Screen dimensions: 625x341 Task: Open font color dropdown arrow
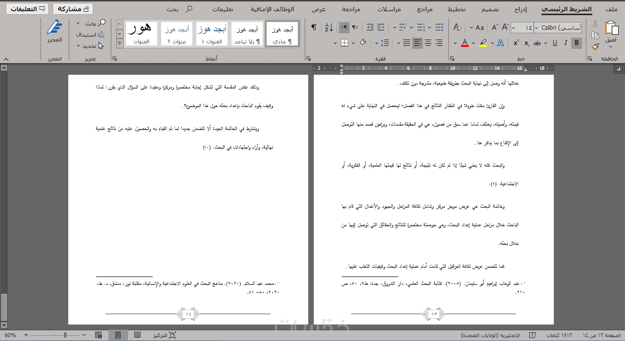[x=455, y=43]
